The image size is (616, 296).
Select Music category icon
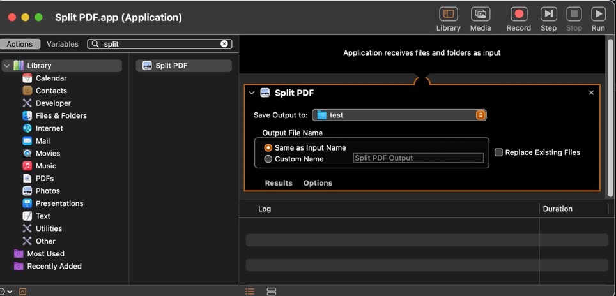tap(27, 166)
